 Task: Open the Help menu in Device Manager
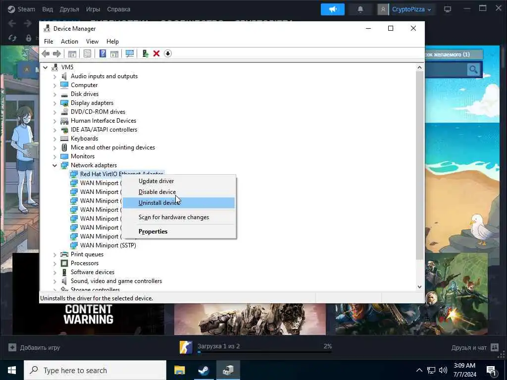112,42
